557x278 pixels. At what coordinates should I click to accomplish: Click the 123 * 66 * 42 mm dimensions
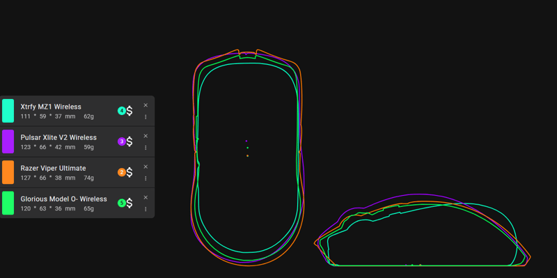point(48,147)
